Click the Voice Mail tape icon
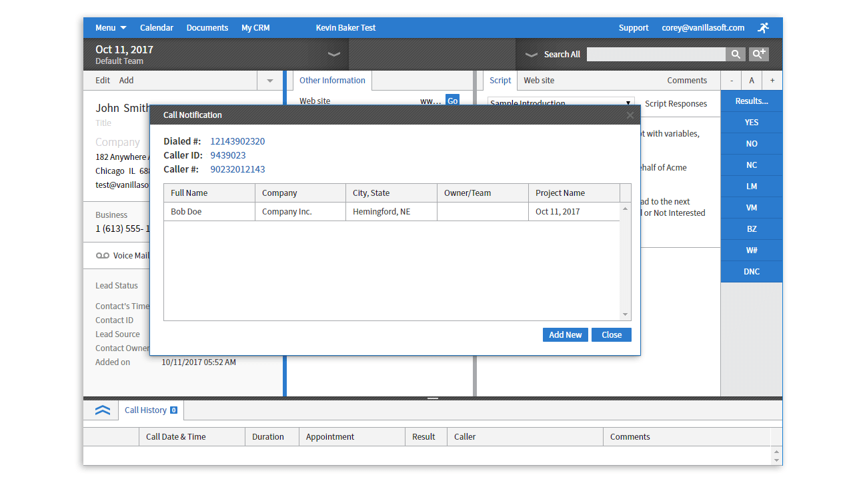Image resolution: width=867 pixels, height=483 pixels. [102, 256]
